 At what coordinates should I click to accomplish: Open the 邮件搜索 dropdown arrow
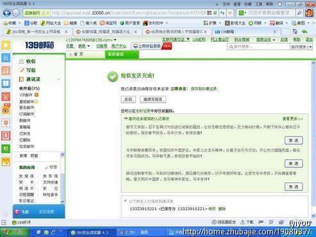[310, 47]
